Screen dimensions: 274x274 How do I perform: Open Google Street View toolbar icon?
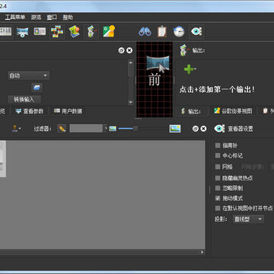tap(109, 31)
